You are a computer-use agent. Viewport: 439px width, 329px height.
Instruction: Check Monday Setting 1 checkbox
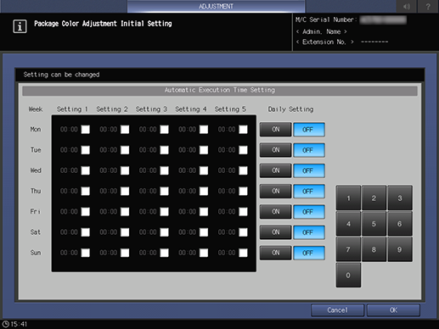[x=86, y=130]
